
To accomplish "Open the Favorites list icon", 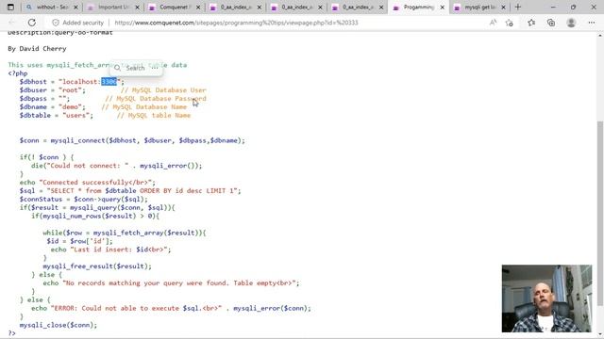I will coord(531,23).
